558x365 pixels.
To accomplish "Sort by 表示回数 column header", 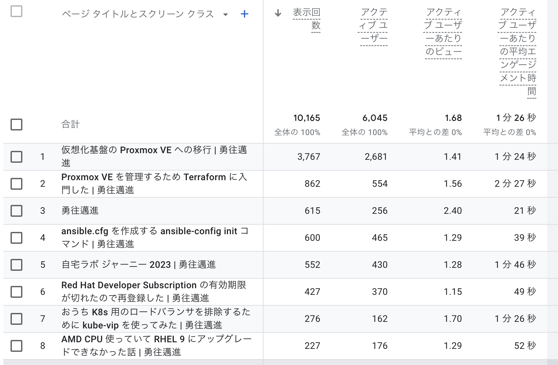I will click(307, 19).
